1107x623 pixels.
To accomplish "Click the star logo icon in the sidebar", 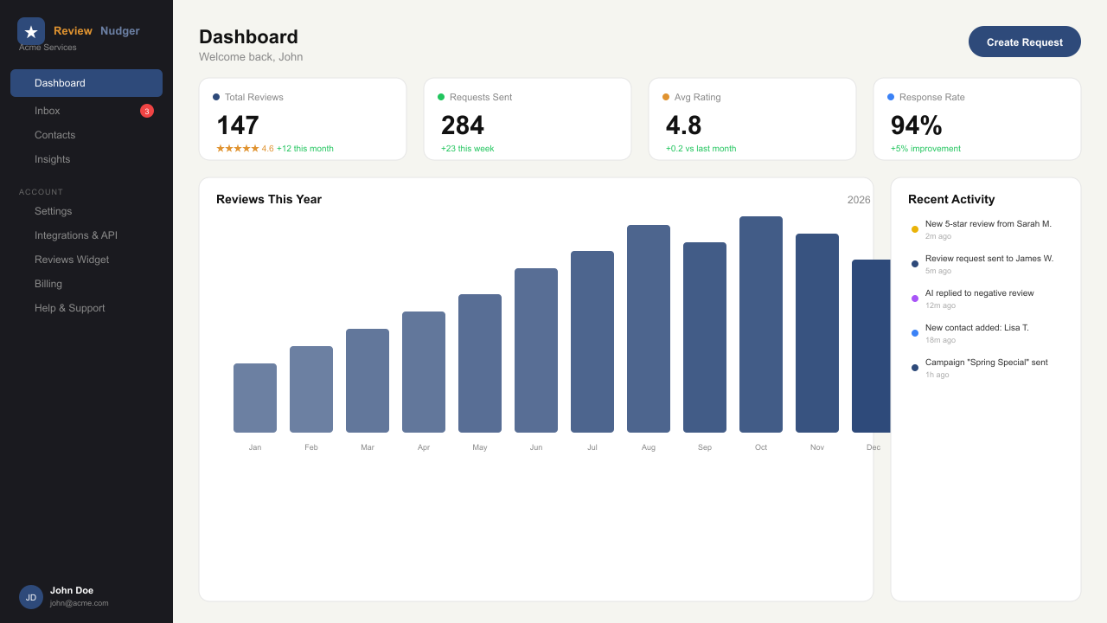I will click(x=31, y=31).
